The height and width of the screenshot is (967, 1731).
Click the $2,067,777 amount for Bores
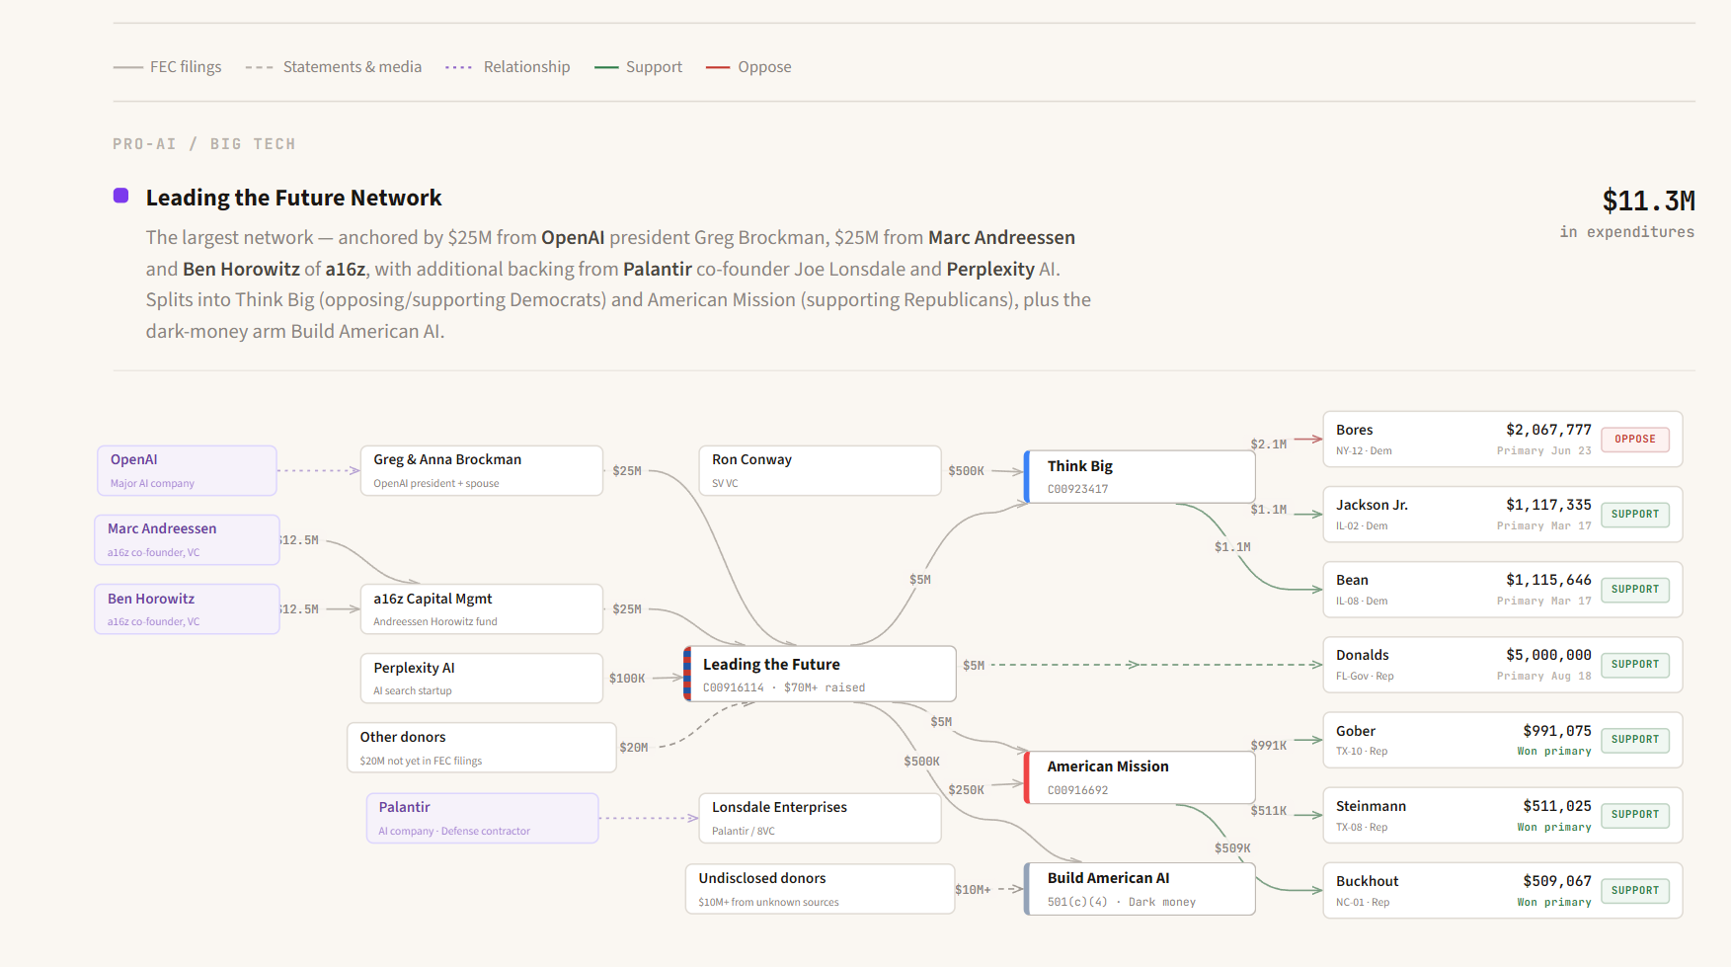coord(1548,430)
